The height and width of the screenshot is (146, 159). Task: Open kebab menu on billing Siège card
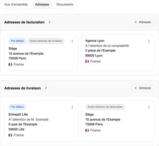(72, 41)
